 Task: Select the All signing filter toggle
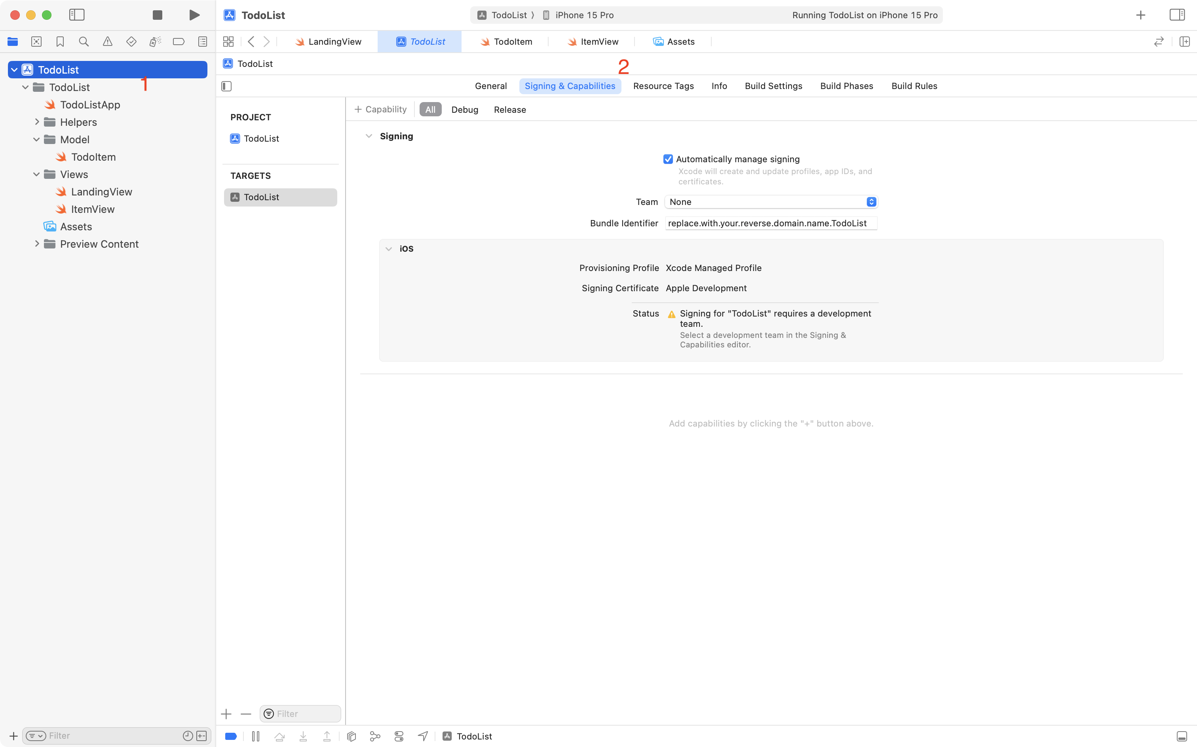coord(429,109)
